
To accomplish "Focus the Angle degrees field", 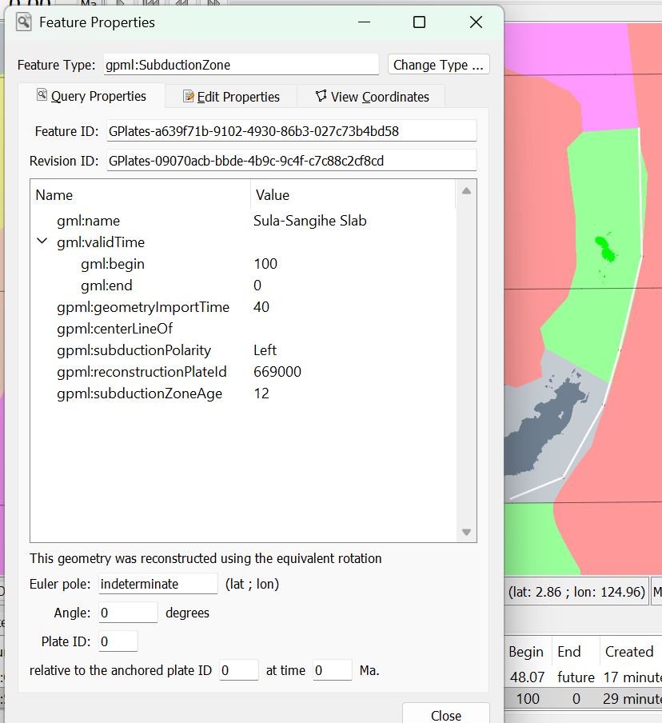I will (128, 613).
